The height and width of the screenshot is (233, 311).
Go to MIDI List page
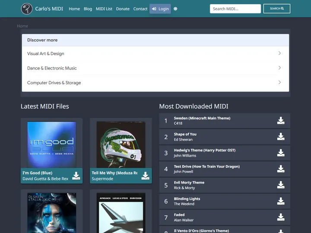pos(104,9)
